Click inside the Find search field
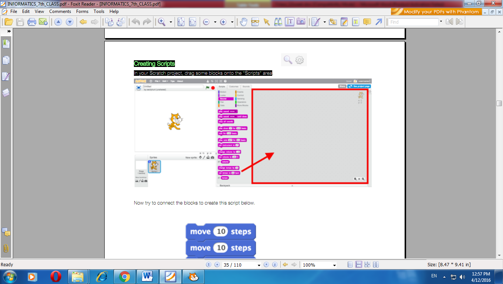Screen dimensions: 503x284 [413, 22]
